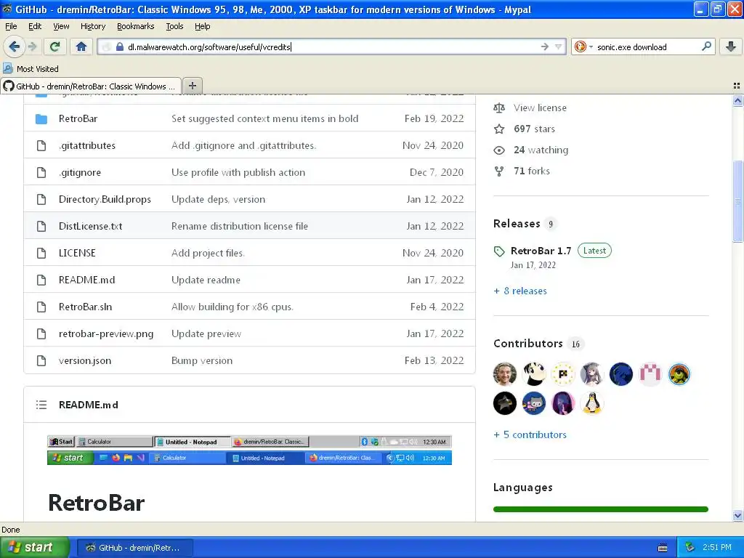The width and height of the screenshot is (744, 558).
Task: Open the View menu
Action: [61, 26]
